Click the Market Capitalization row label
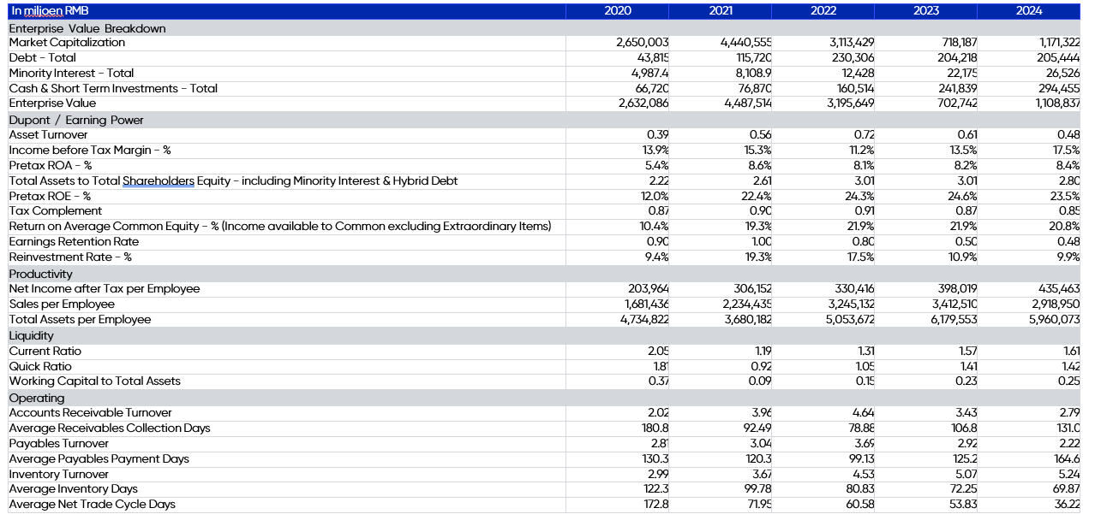 click(67, 43)
